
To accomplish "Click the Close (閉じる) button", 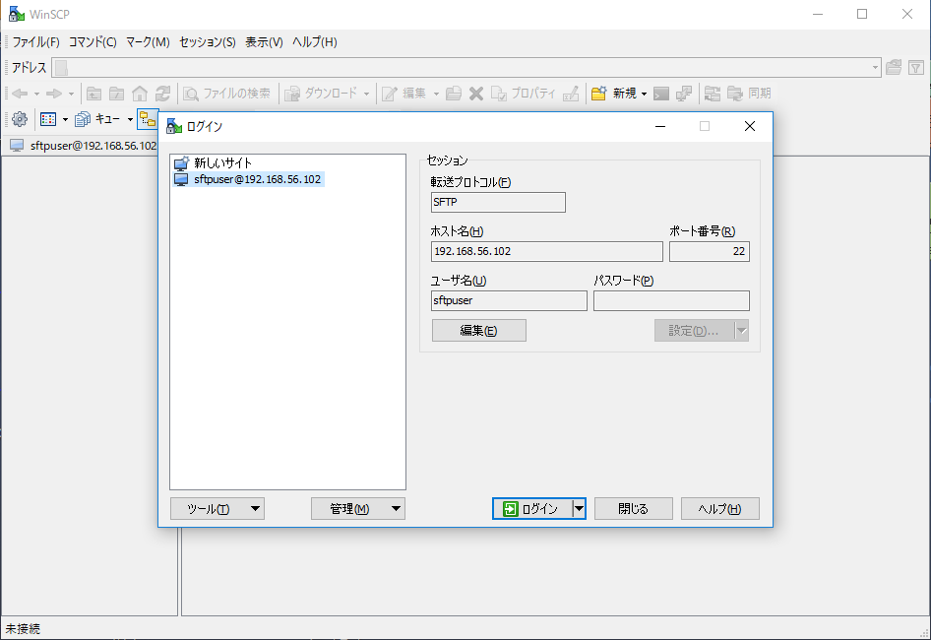I will 634,509.
